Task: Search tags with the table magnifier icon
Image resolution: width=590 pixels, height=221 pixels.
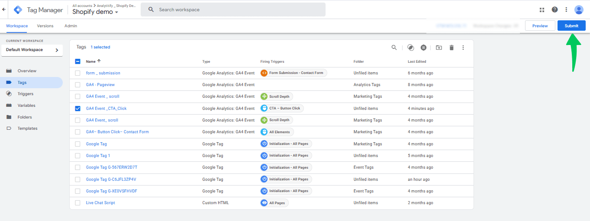Action: (394, 48)
